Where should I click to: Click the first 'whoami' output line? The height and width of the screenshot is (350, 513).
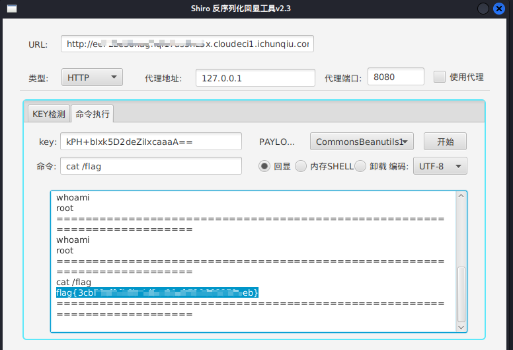(73, 197)
